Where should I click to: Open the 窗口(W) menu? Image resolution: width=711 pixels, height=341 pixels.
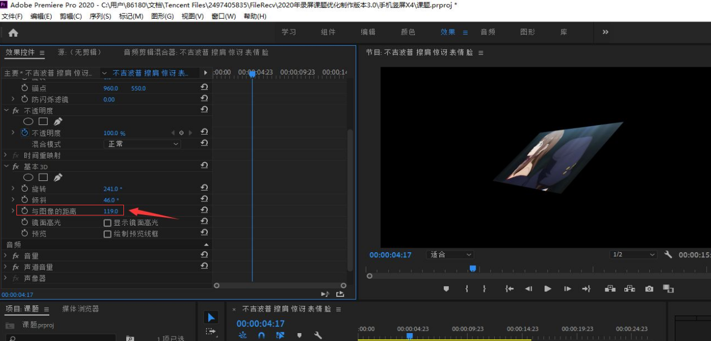pos(222,16)
